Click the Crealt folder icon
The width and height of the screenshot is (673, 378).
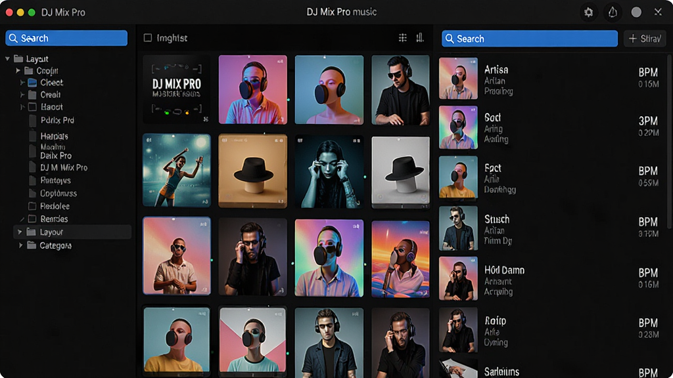coord(32,94)
